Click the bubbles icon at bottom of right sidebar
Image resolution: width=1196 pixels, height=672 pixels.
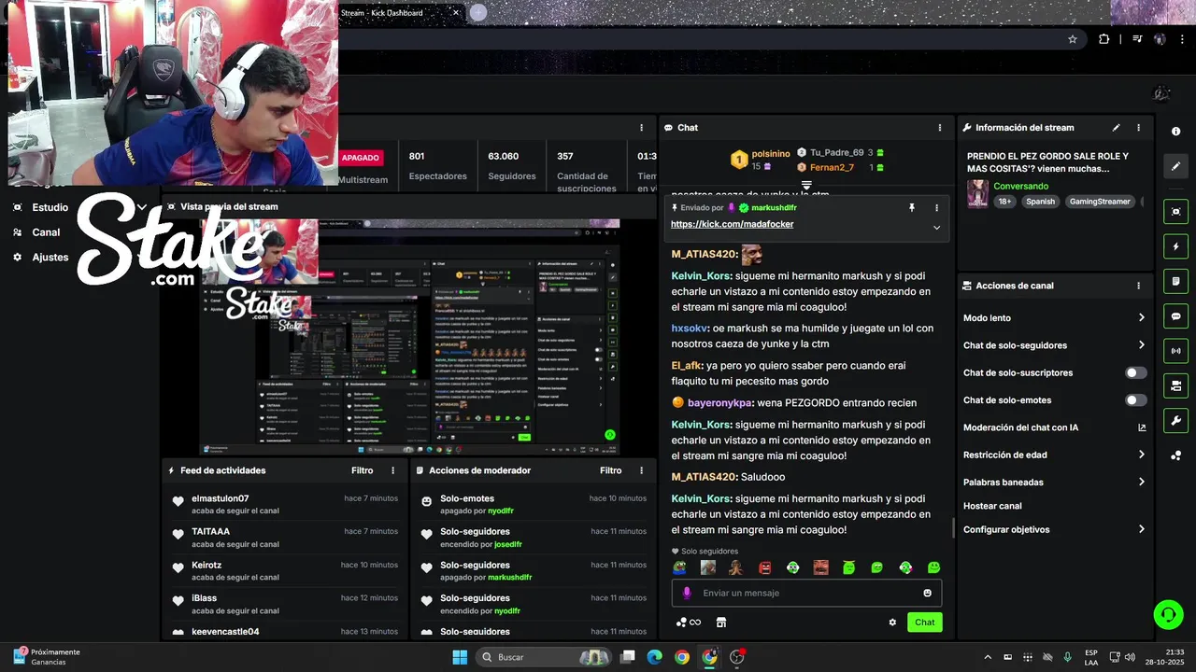1175,455
